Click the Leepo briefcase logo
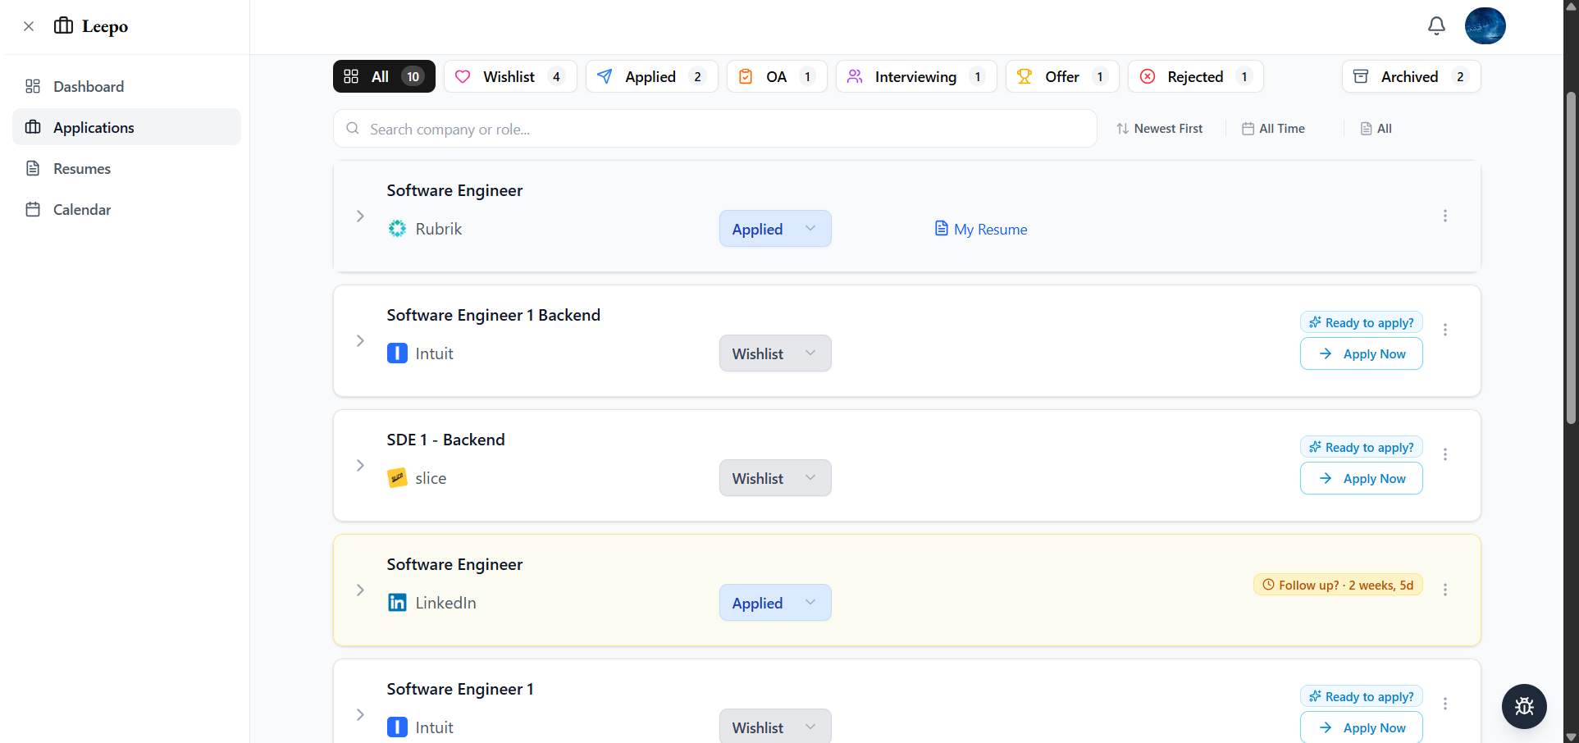The width and height of the screenshot is (1579, 743). pyautogui.click(x=65, y=25)
